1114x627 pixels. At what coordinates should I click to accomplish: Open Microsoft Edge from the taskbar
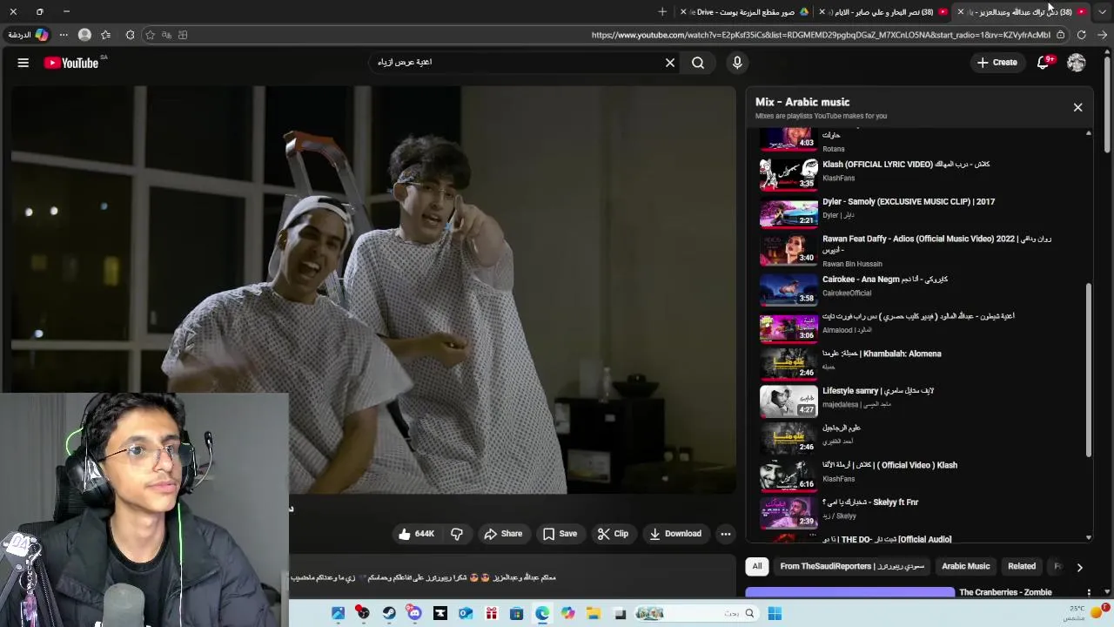(542, 613)
